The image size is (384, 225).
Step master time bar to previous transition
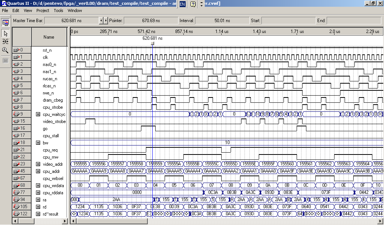[x=101, y=20]
